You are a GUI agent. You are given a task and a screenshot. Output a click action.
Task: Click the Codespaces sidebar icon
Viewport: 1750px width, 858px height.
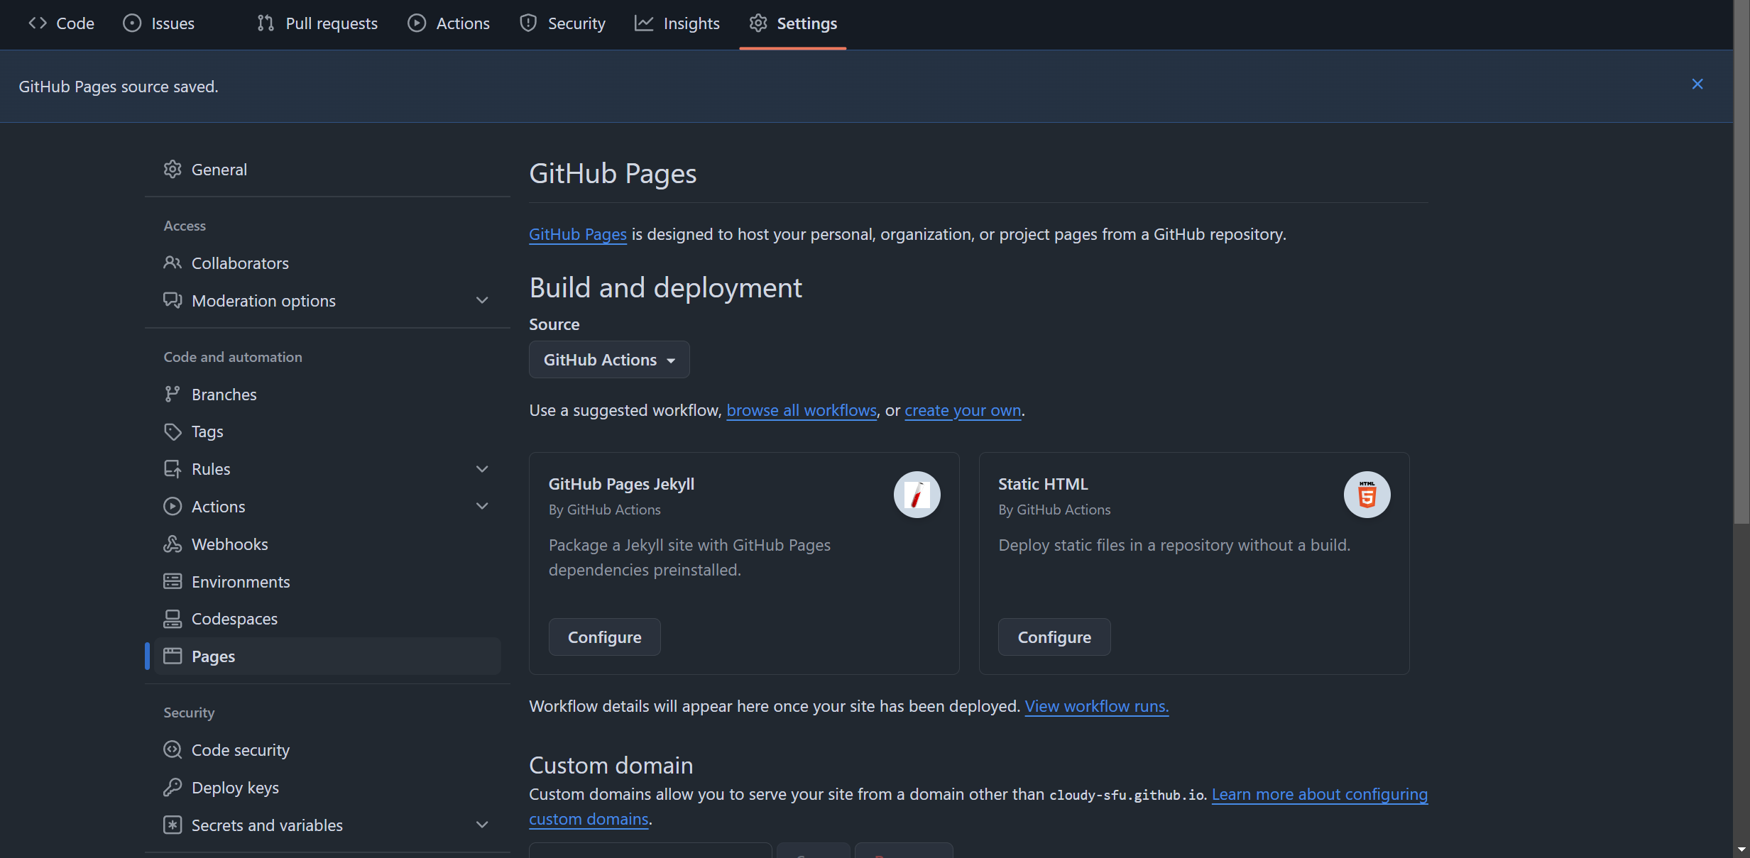(x=173, y=619)
